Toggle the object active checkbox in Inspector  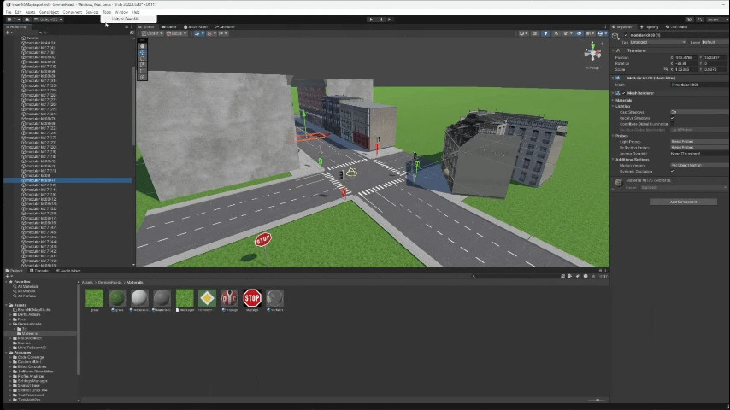tap(626, 35)
